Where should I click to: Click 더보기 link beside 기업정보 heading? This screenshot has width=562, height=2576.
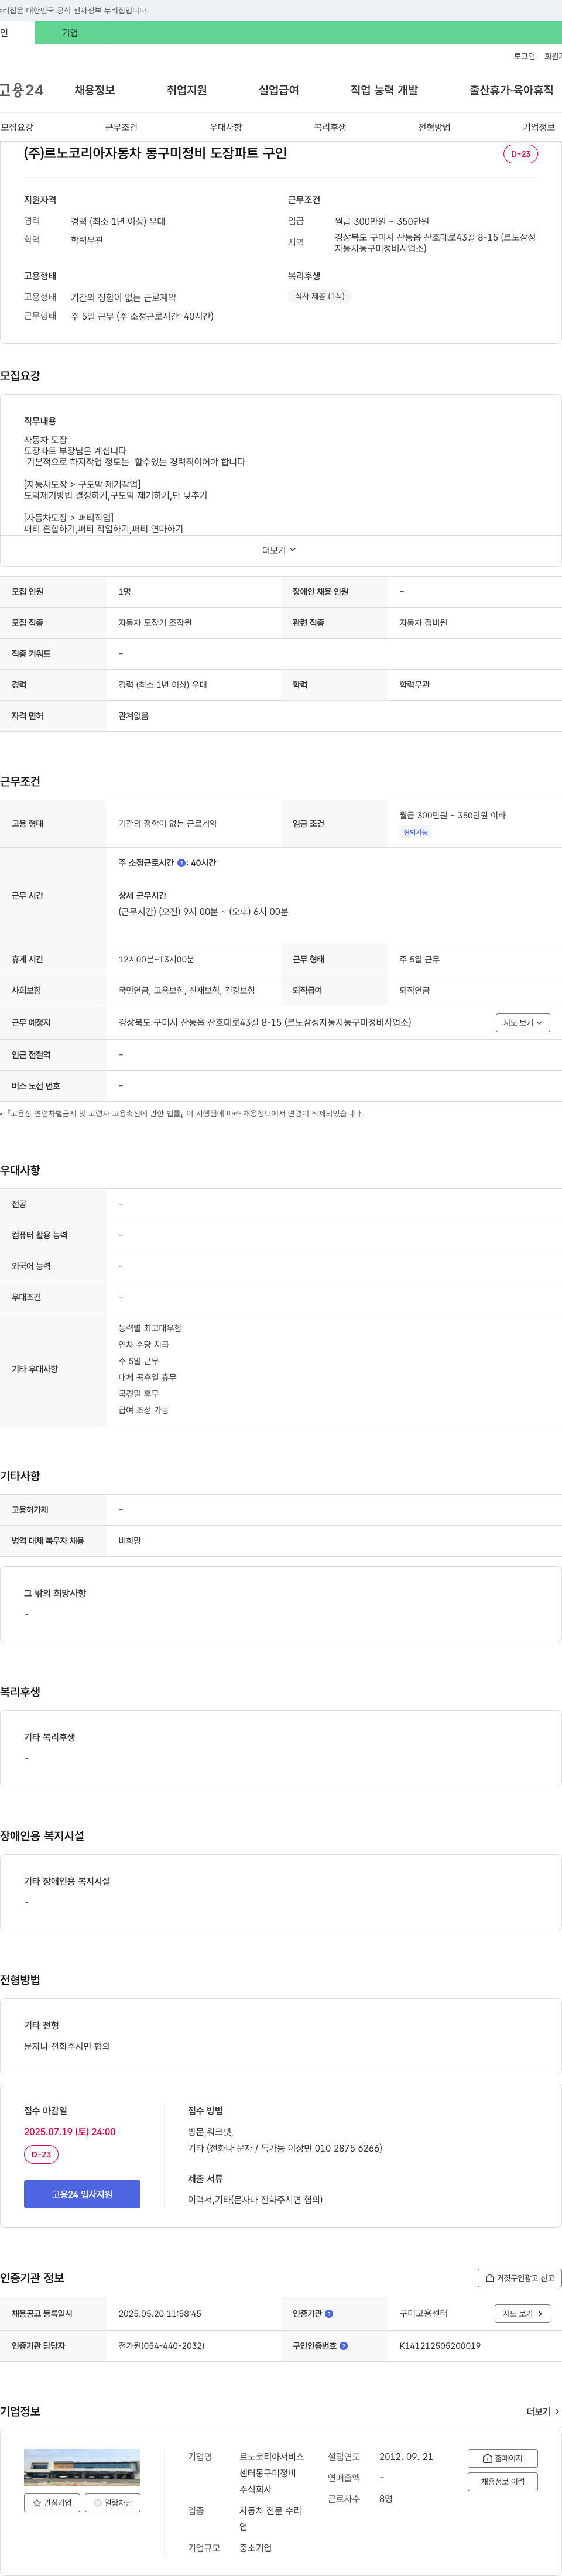542,2411
